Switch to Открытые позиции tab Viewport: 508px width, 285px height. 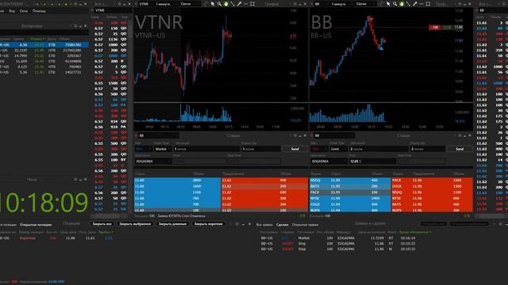point(36,225)
